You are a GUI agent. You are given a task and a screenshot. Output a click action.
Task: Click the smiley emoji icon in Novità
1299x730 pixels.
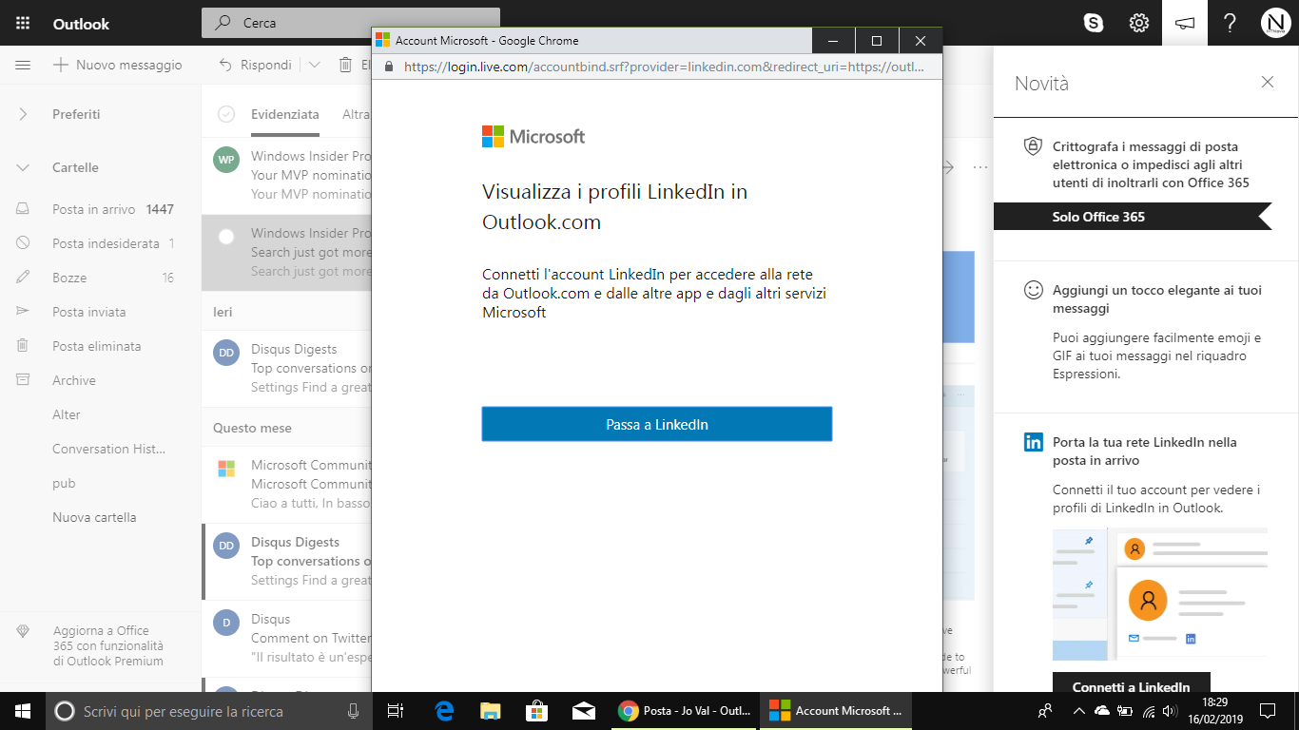tap(1033, 290)
